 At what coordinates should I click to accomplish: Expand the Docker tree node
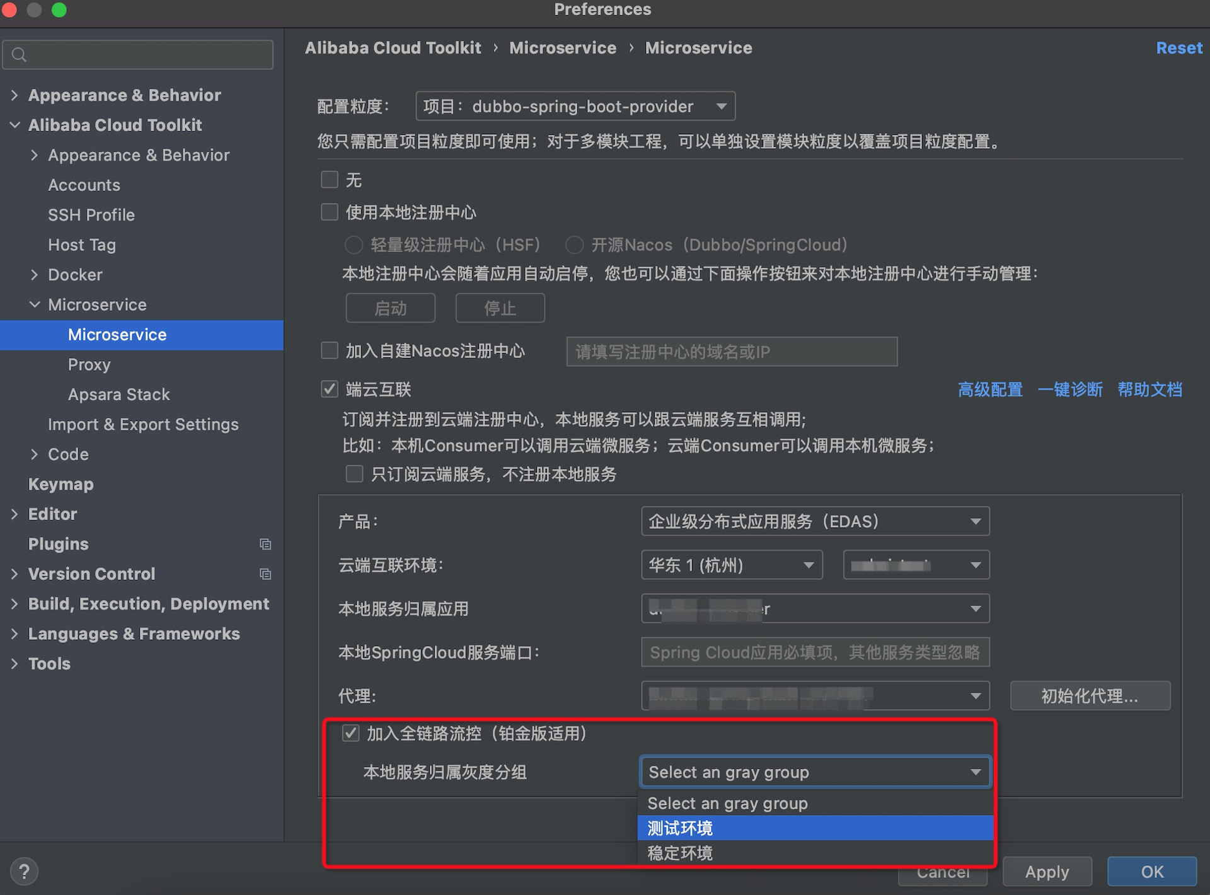[35, 275]
